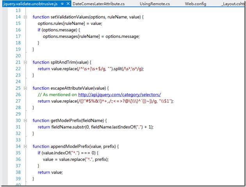Close the jquery.validate.unobtrusive.js tab

click(x=68, y=4)
